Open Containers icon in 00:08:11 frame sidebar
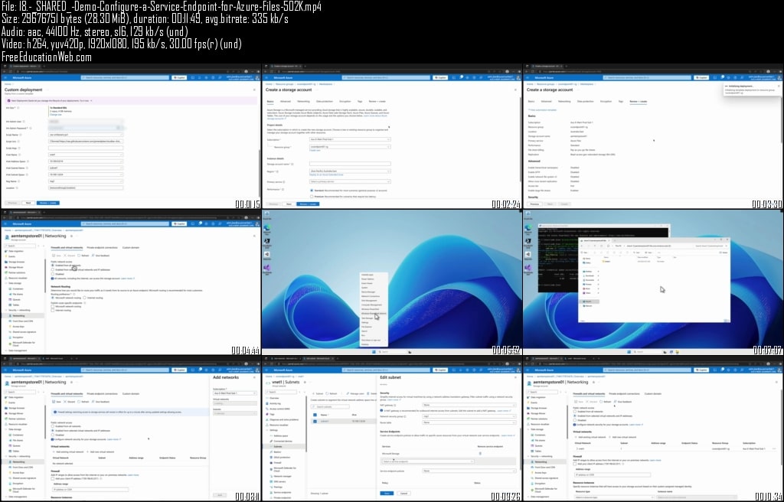Viewport: 784px width, 502px height. click(x=9, y=435)
